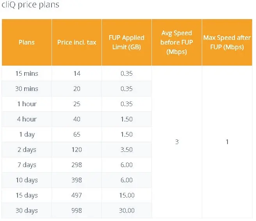Screen dimensions: 256x221
Task: Select the "Price incl. tax" column header
Action: tap(76, 42)
